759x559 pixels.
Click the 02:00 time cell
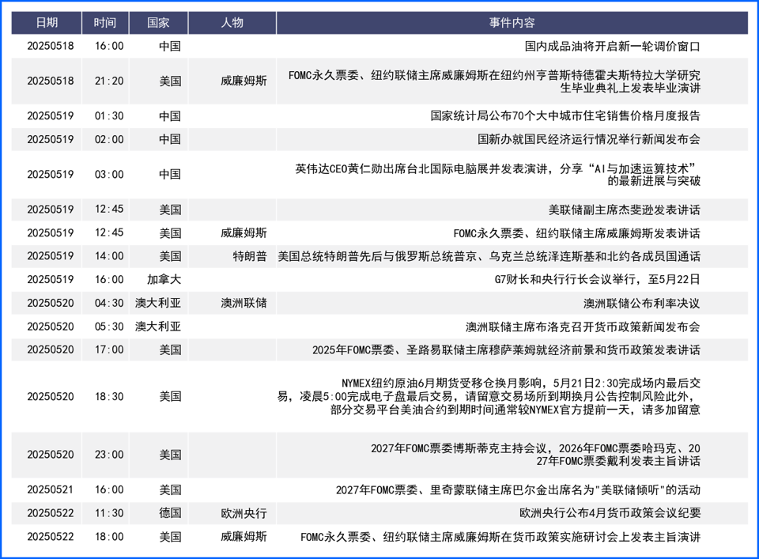tap(109, 139)
